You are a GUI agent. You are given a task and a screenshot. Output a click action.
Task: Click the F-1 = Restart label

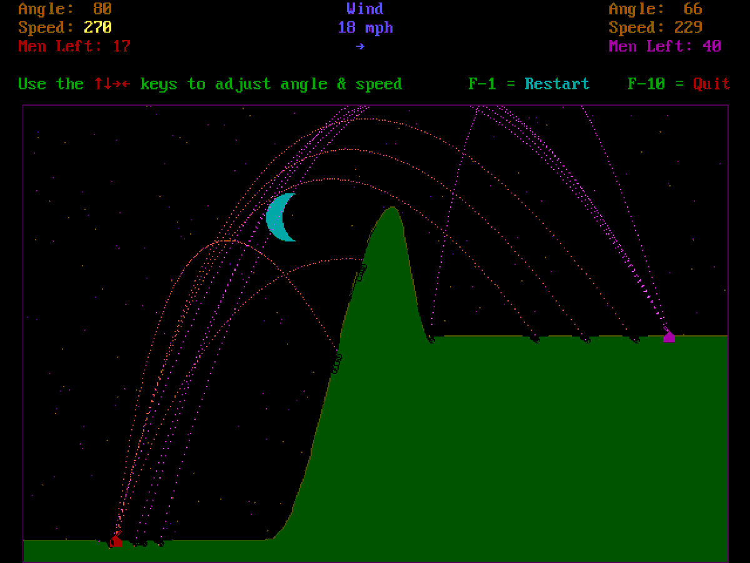[529, 84]
